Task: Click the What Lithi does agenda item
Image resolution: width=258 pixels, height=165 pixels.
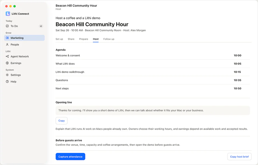Action: (65, 64)
